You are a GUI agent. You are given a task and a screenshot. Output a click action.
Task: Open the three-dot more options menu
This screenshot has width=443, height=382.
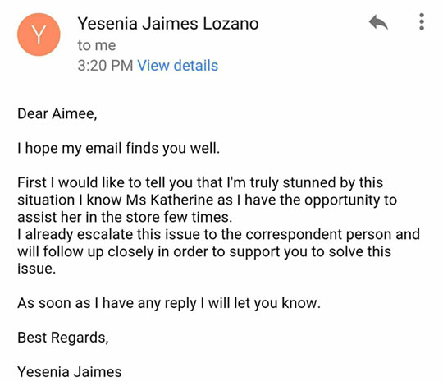click(x=422, y=22)
